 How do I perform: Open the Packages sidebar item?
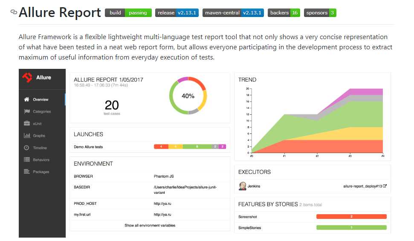[42, 172]
